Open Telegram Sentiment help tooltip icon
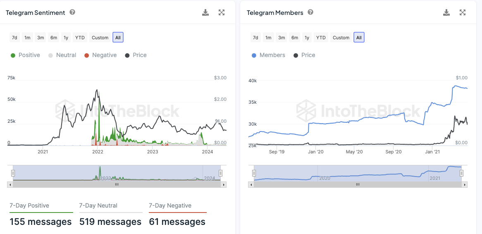The width and height of the screenshot is (482, 234). pyautogui.click(x=72, y=12)
